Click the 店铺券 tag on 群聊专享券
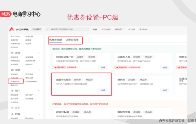The height and width of the screenshot is (124, 196). click(x=137, y=112)
